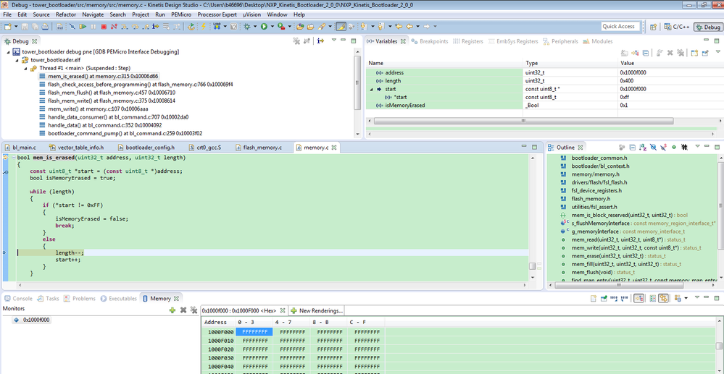
Task: Switch to the Breakpoints tab
Action: (x=429, y=41)
